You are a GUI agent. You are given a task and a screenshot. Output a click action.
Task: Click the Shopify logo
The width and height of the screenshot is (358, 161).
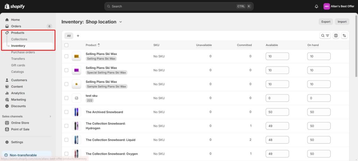coord(15,6)
